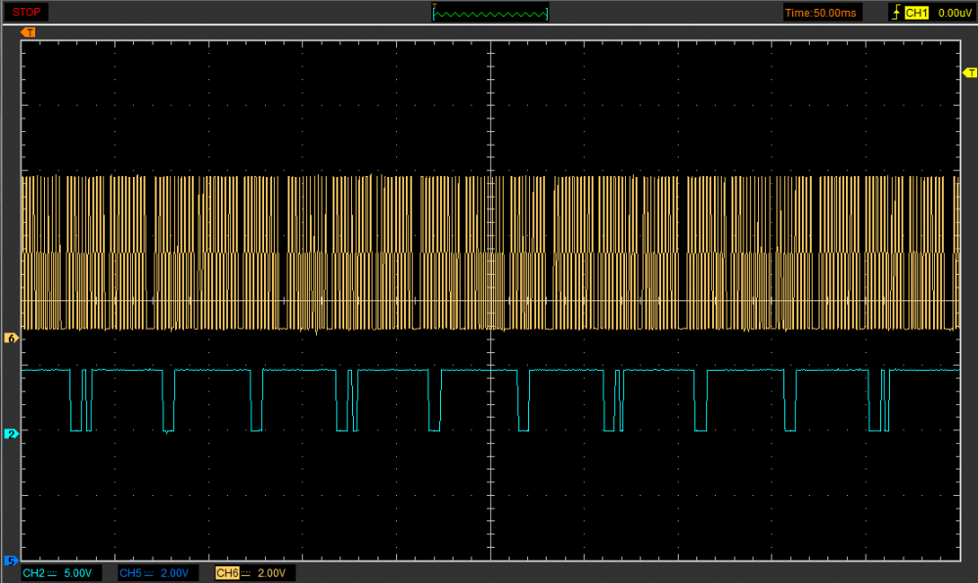Open the CH2 5.00V scale setting

(x=77, y=573)
